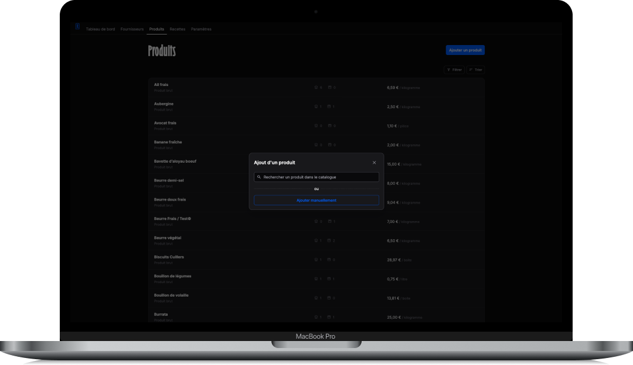Viewport: 633px width, 365px height.
Task: Open the Trier sorting options
Action: [x=476, y=69]
